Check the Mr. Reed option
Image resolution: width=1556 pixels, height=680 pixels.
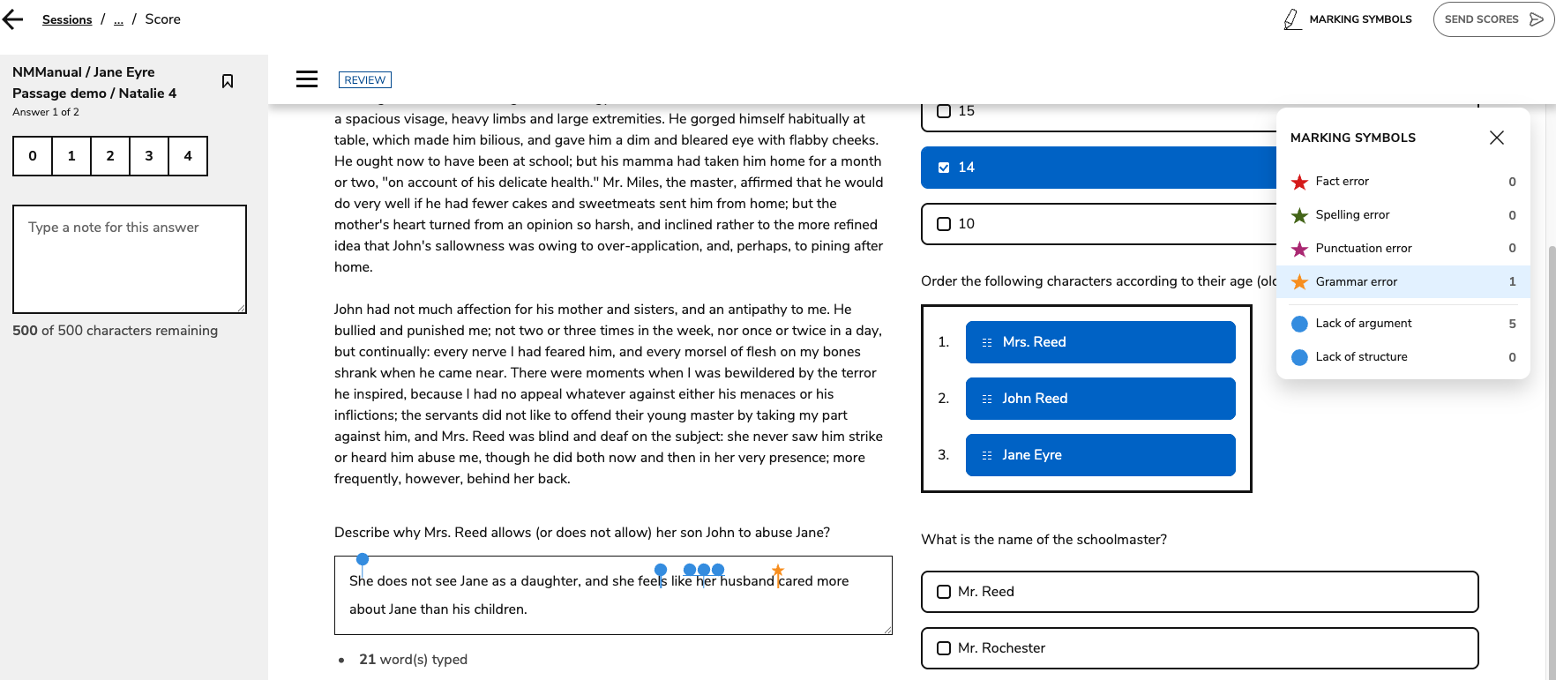[944, 592]
